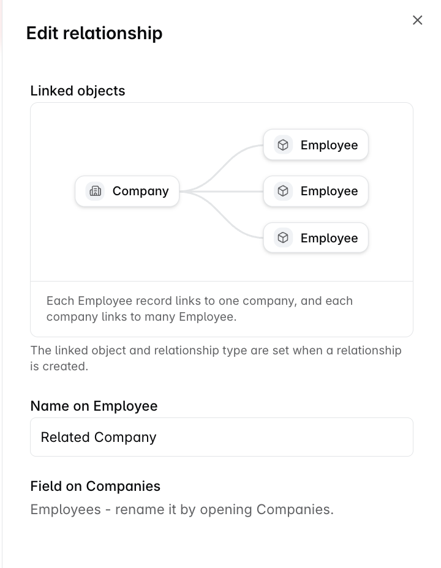Click the middle Employee cube icon
The width and height of the screenshot is (441, 568).
[x=283, y=191]
